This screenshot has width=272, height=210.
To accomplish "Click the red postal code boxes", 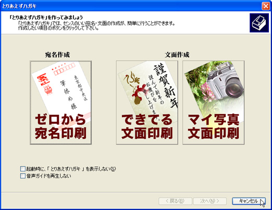I will tap(65, 70).
